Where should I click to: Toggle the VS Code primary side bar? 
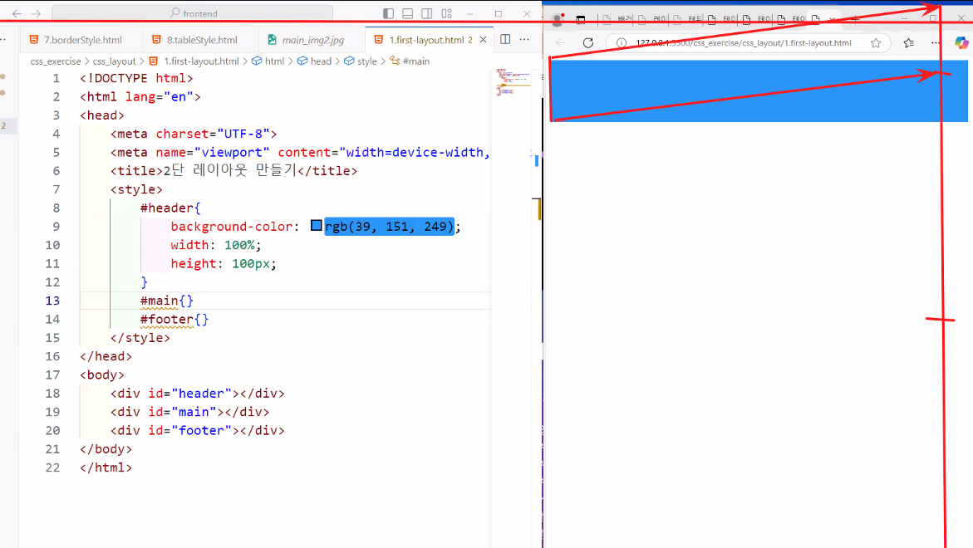[x=389, y=13]
